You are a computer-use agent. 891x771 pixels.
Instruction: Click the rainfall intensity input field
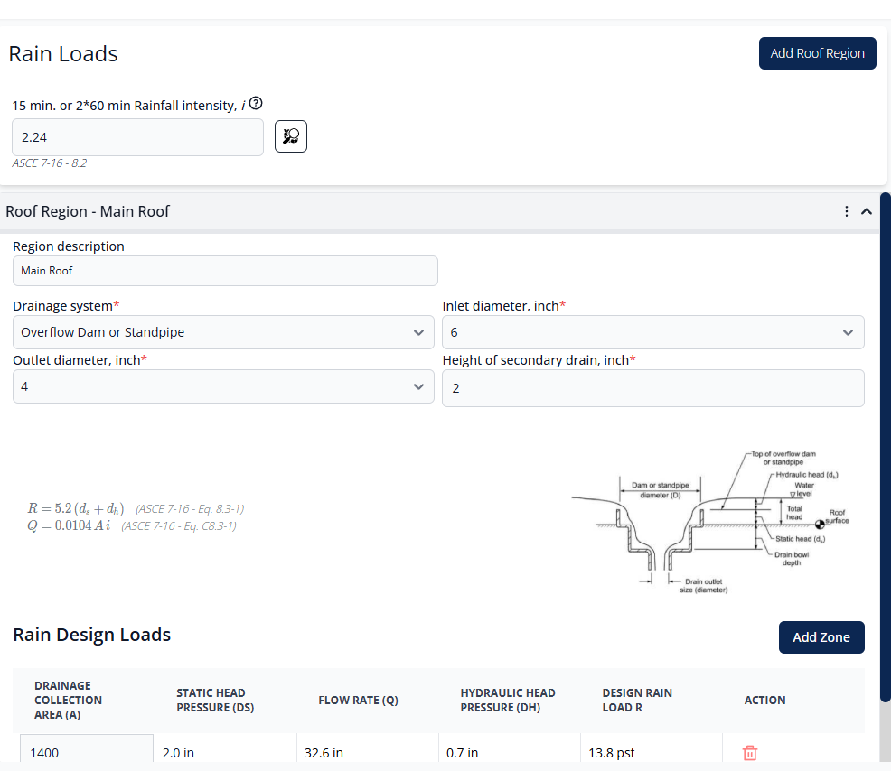137,137
